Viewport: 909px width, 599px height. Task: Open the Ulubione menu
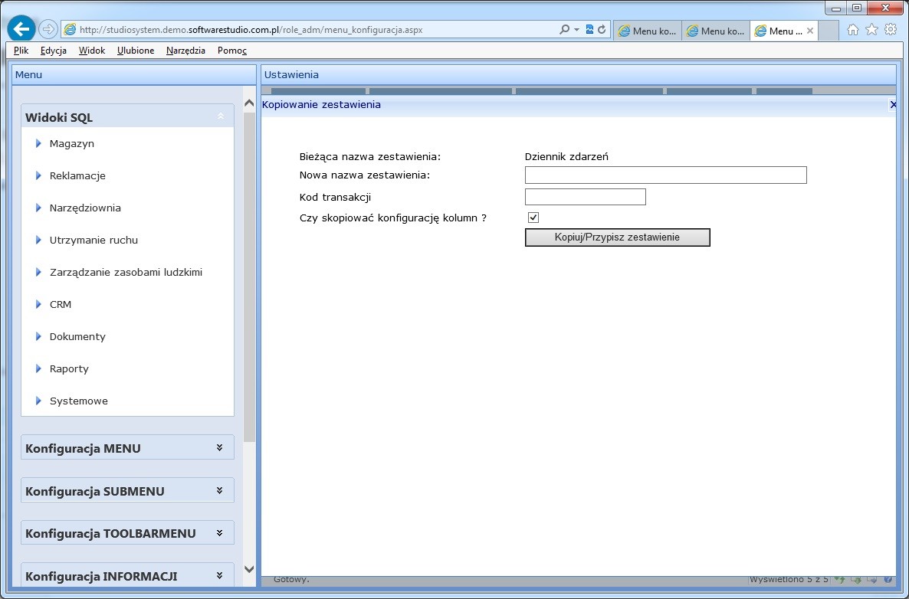coord(136,51)
